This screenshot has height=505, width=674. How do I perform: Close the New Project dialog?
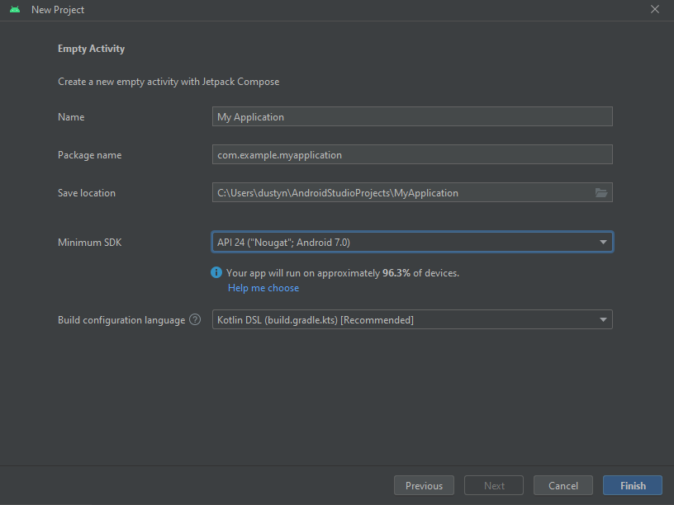coord(655,9)
